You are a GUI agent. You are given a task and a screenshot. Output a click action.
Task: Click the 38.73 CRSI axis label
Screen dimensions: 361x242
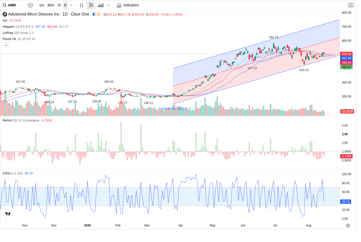coord(345,202)
